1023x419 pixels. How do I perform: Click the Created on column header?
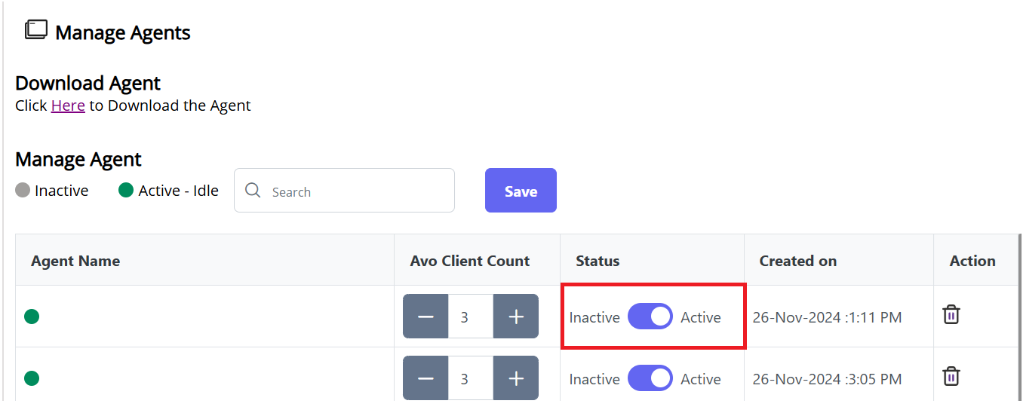797,261
